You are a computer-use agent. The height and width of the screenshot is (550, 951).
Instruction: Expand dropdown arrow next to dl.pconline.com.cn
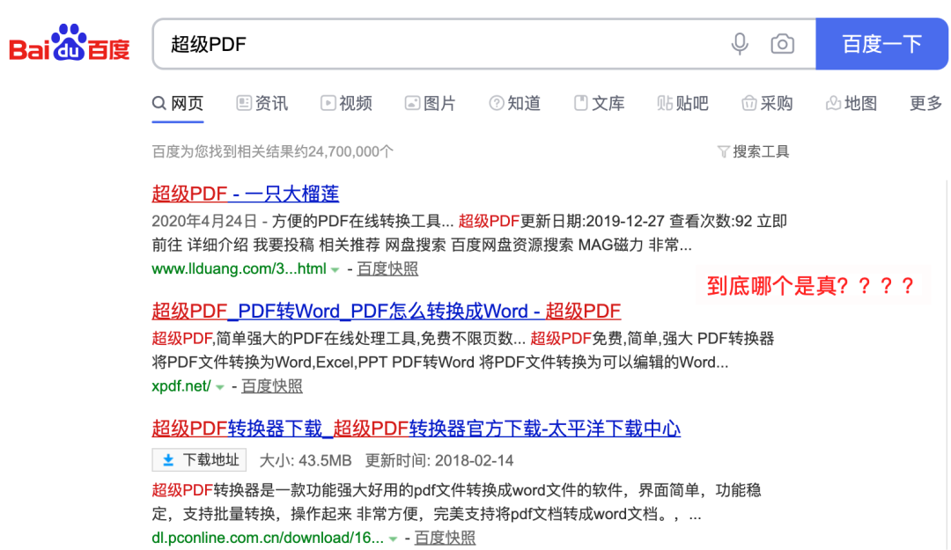pos(393,539)
